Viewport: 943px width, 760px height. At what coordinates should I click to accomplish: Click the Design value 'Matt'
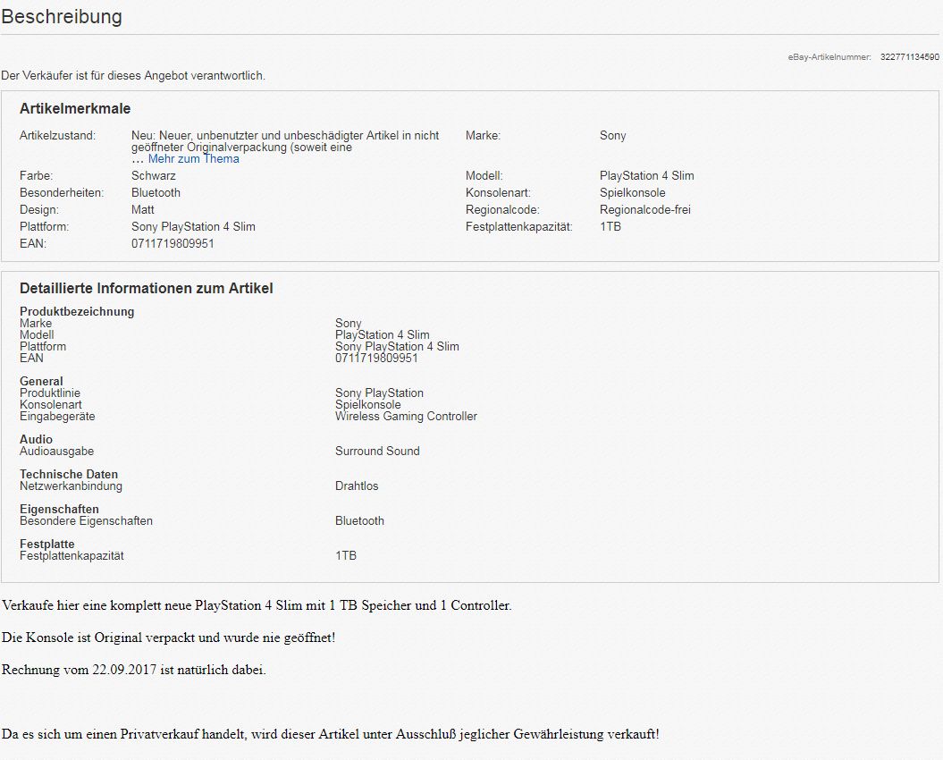pyautogui.click(x=143, y=210)
